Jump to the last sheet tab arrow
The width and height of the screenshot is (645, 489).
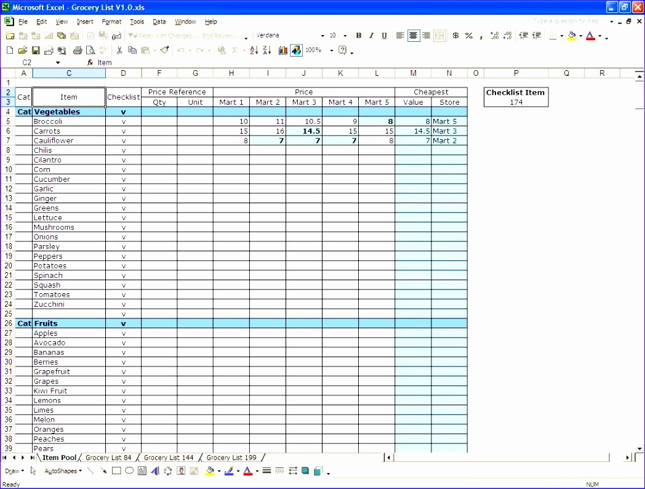click(x=31, y=458)
